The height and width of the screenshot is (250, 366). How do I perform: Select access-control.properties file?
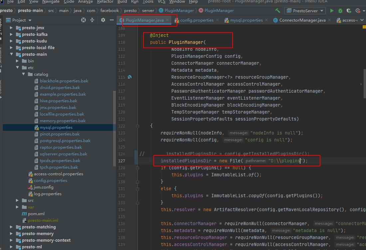pyautogui.click(x=58, y=174)
